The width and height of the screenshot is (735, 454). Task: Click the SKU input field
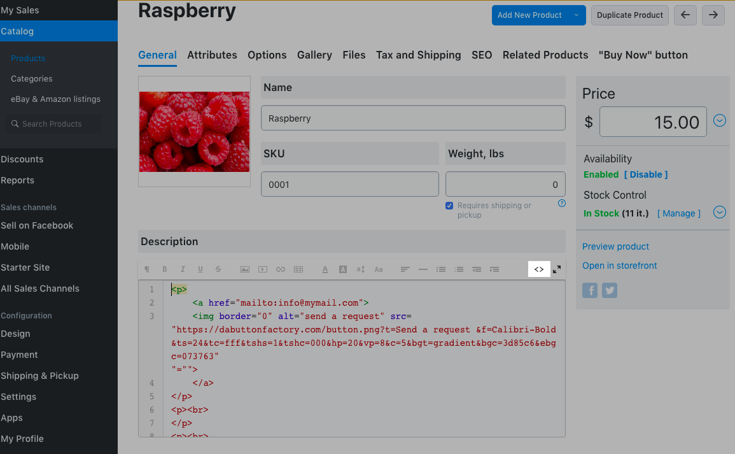pos(349,184)
